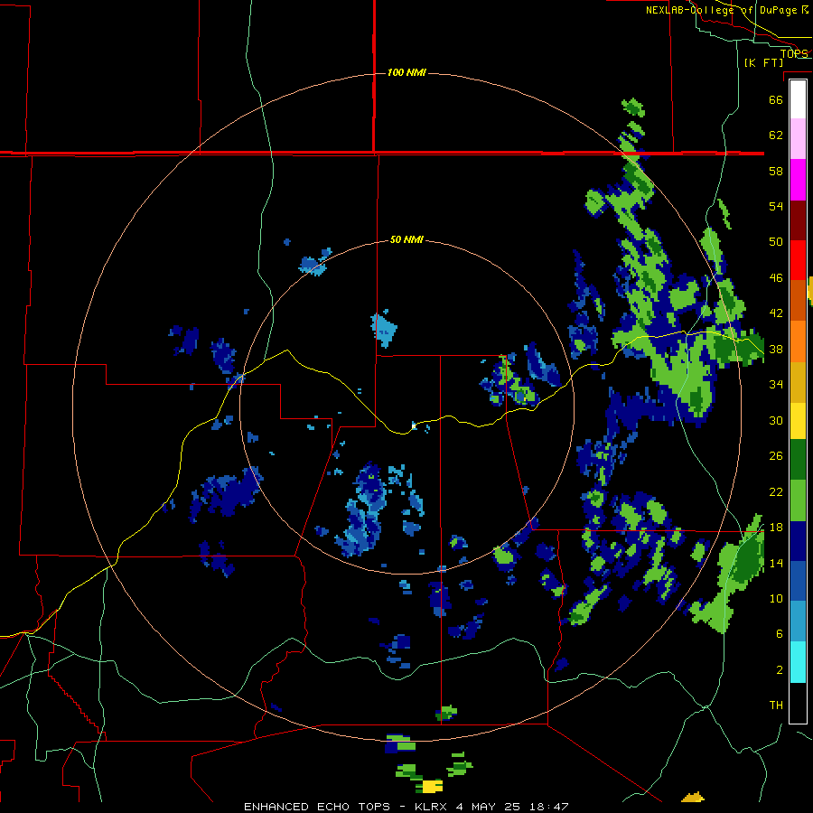Click the "54" legend value
813x813 pixels.
[x=776, y=206]
